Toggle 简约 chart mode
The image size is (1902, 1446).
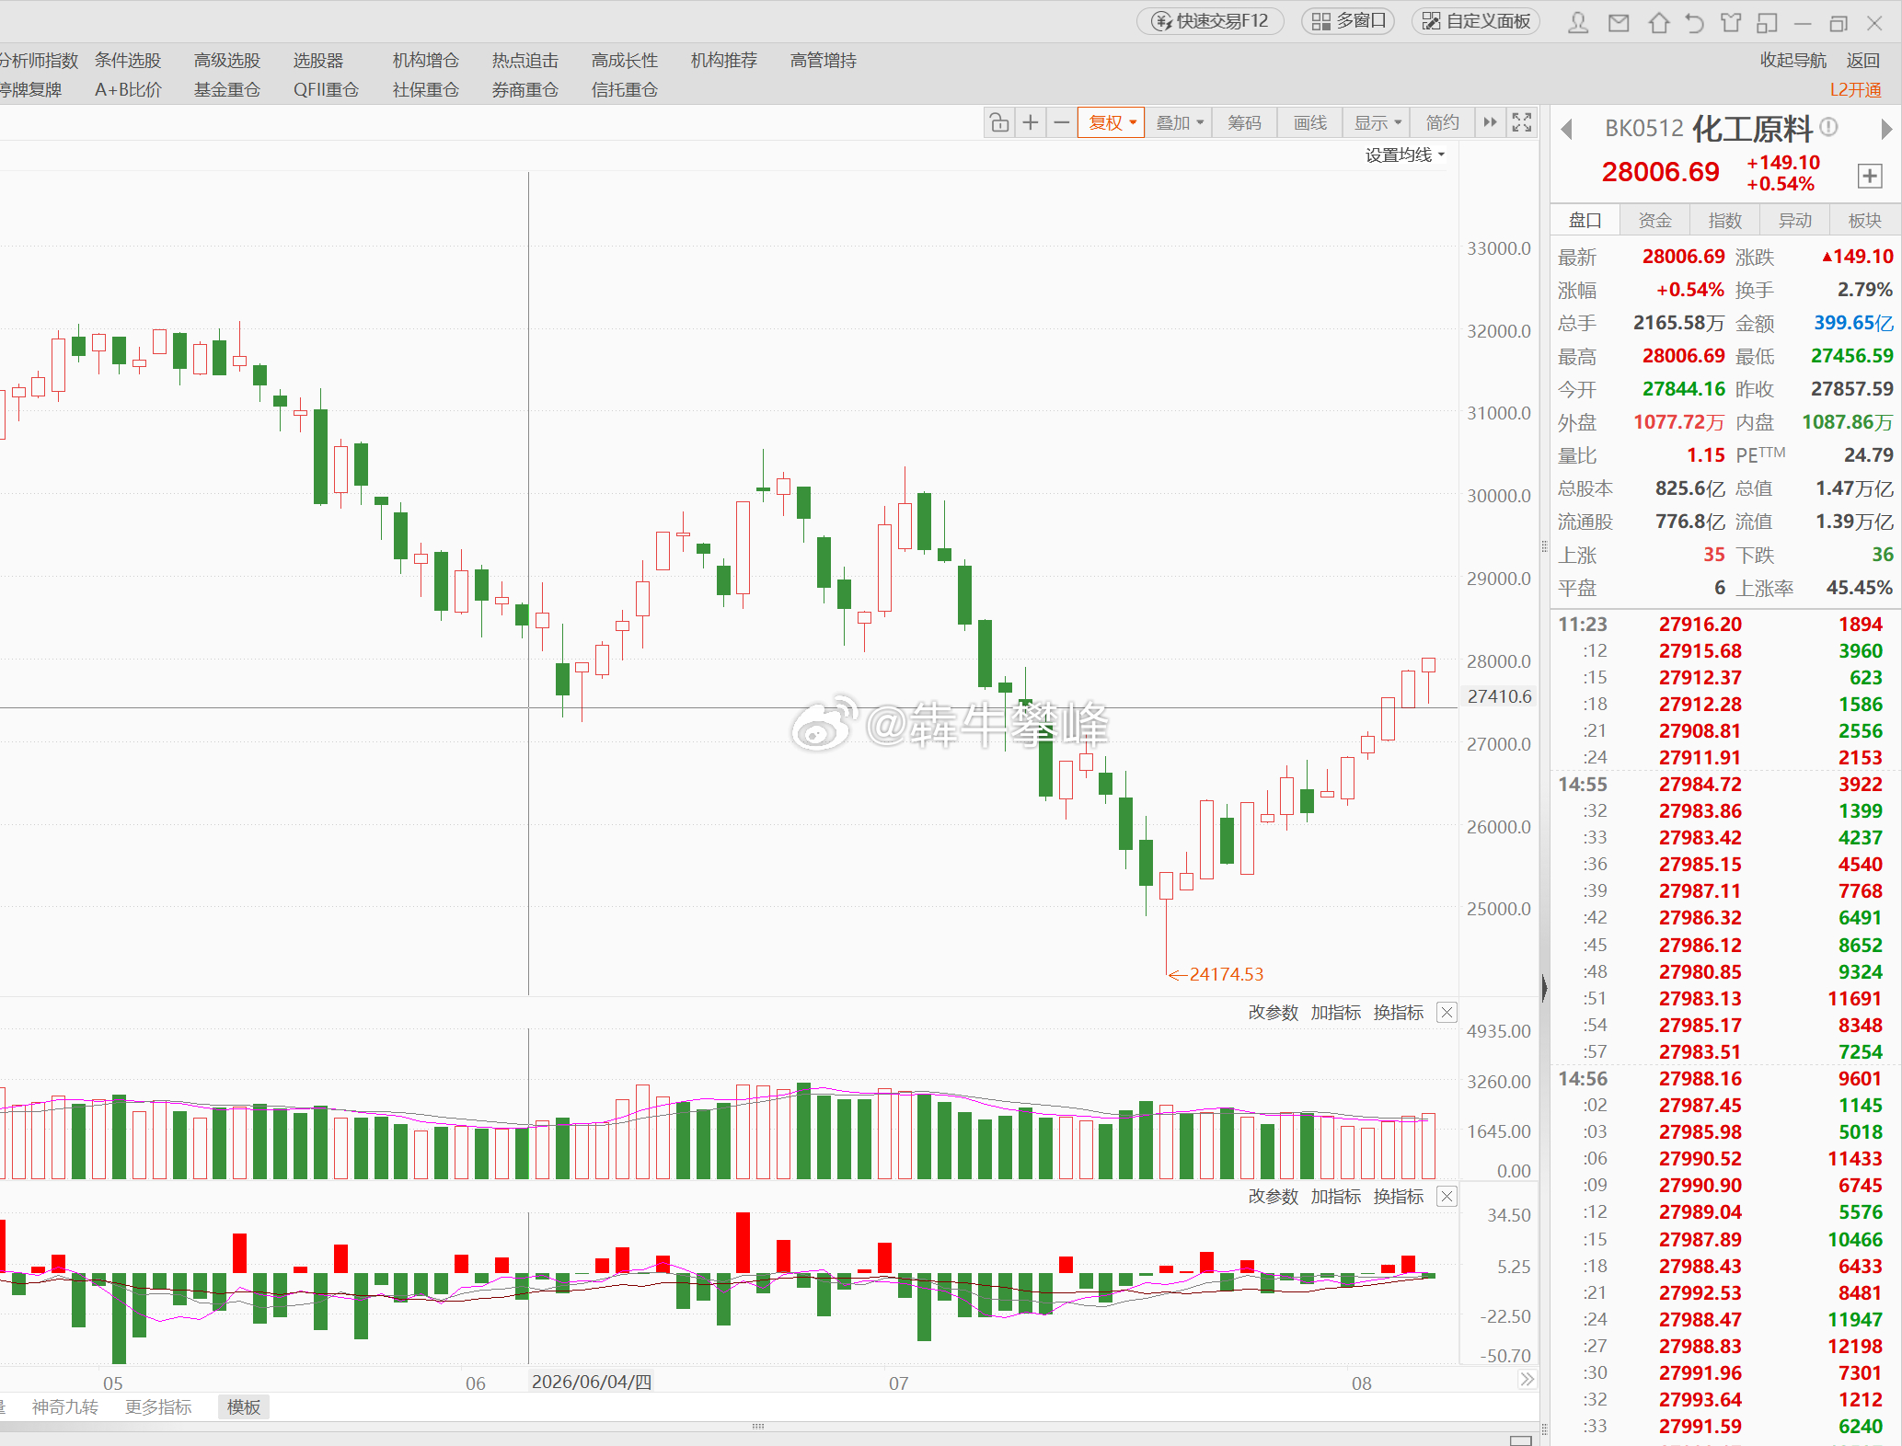(x=1442, y=122)
